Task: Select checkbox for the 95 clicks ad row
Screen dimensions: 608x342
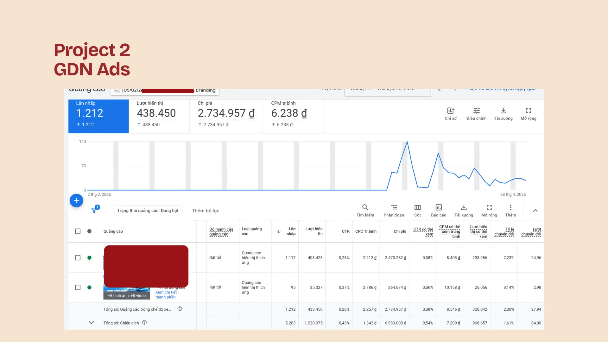Action: 78,288
